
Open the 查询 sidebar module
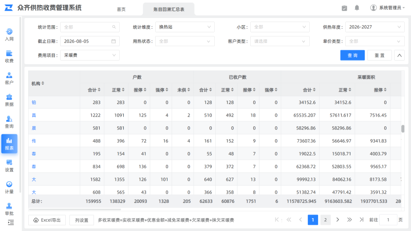[9, 122]
